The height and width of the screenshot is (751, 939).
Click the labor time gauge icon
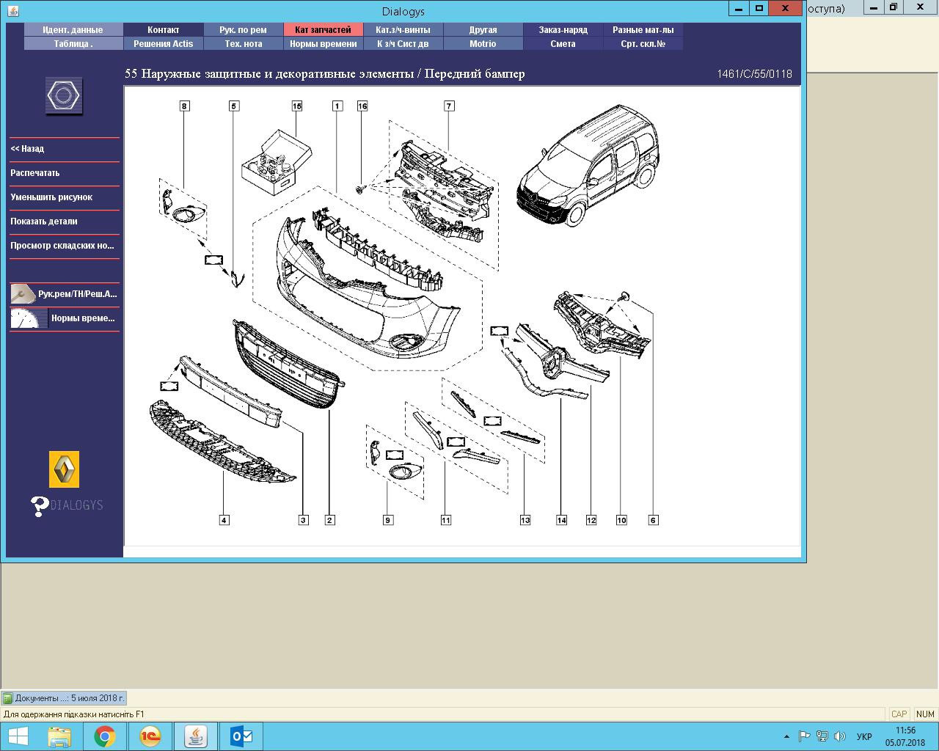point(29,318)
